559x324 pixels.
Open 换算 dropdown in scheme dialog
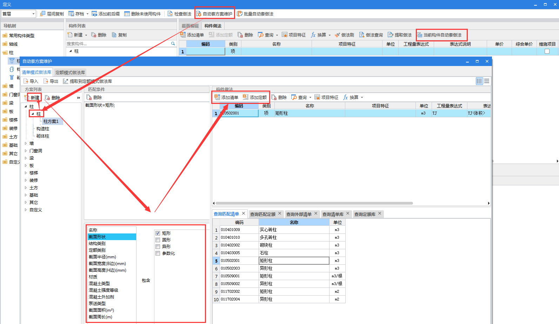[362, 98]
